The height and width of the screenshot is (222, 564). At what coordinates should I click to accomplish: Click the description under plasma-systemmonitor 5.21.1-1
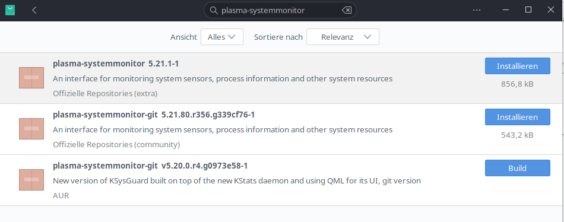(223, 78)
